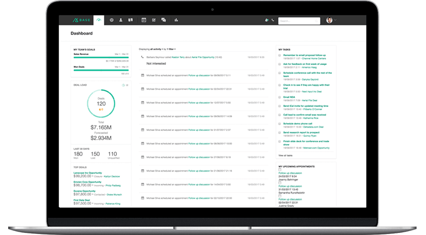426x235 pixels.
Task: Click calendar icon of the 02/04/2017 22:31 appointment
Action: point(143,89)
